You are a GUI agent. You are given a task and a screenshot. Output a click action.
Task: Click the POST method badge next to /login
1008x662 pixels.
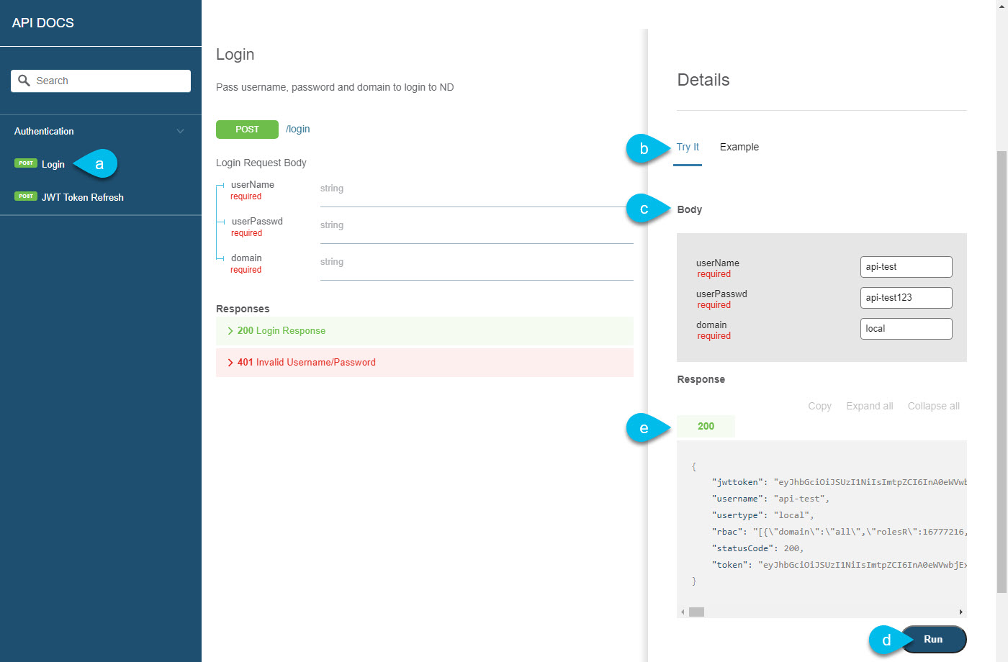[247, 130]
